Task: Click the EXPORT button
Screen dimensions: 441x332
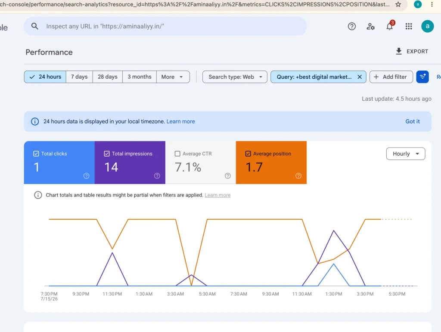Action: coord(412,52)
